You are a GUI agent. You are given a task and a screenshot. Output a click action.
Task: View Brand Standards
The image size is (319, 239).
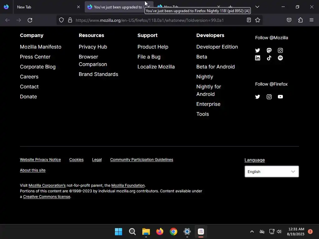click(98, 74)
